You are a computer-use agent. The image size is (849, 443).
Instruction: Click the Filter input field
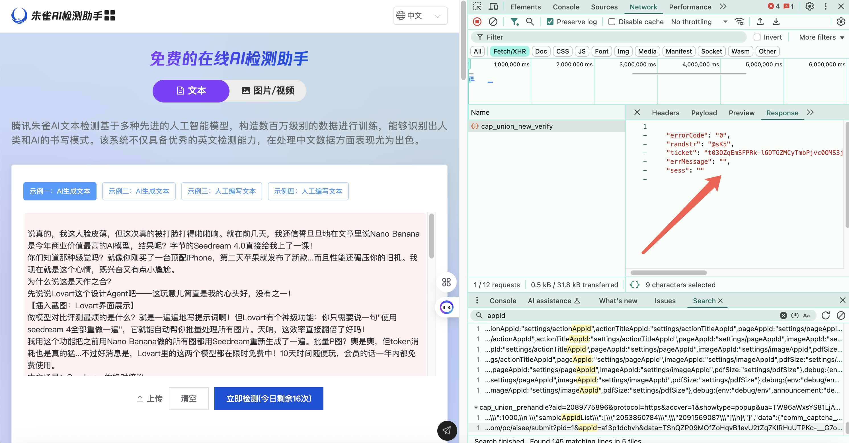(613, 37)
